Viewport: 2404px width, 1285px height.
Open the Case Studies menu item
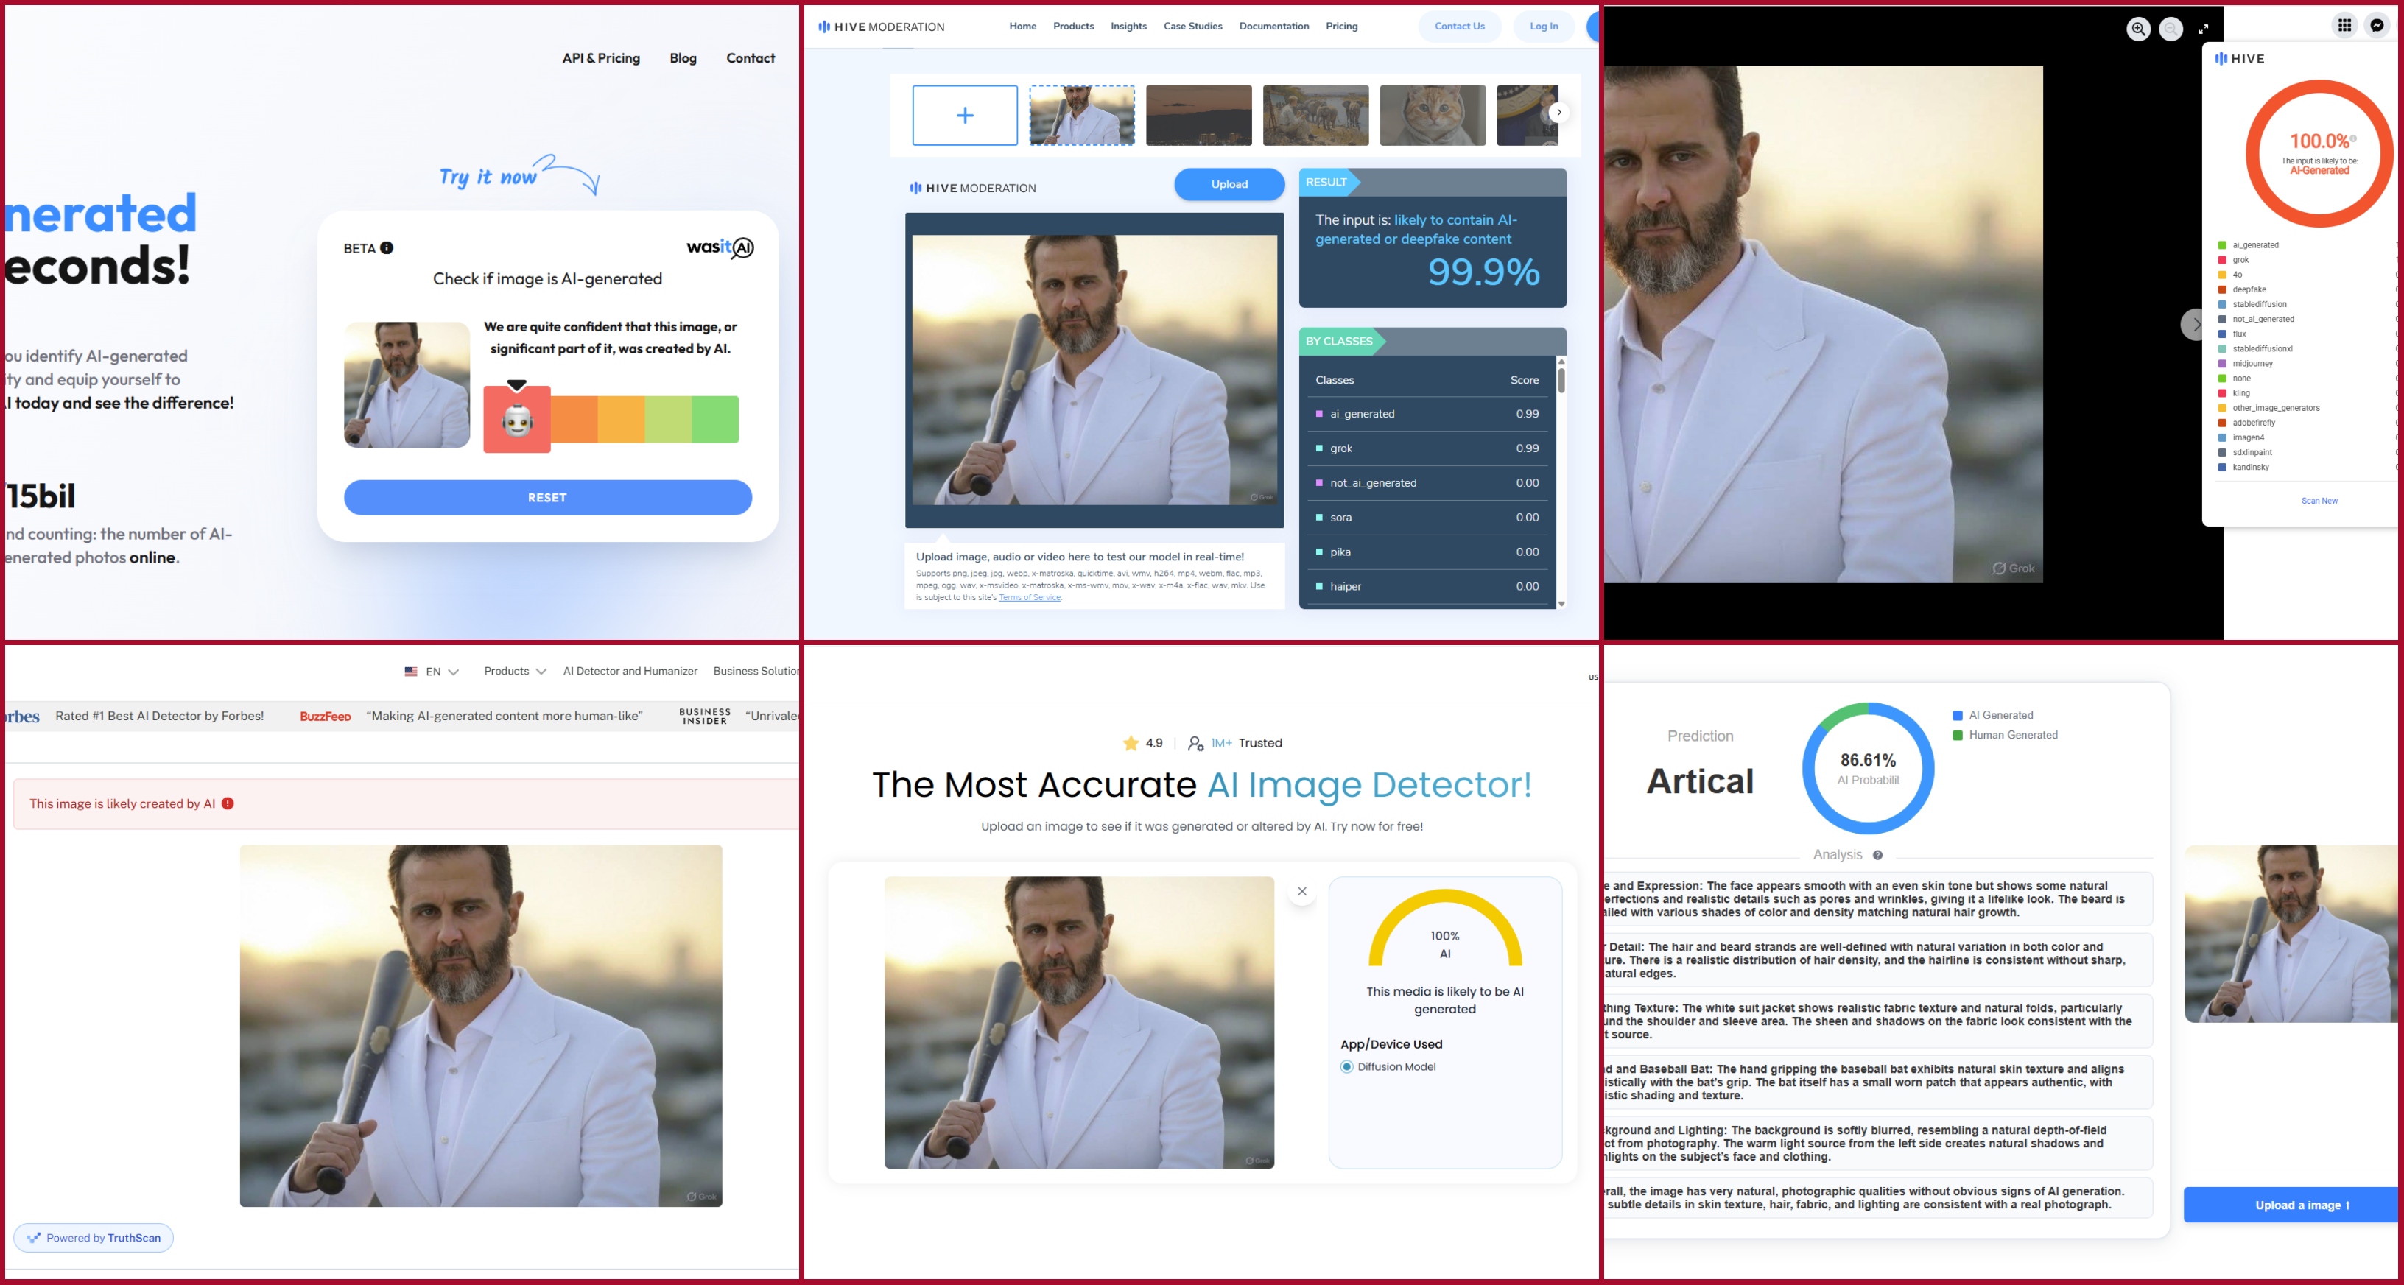click(1192, 26)
